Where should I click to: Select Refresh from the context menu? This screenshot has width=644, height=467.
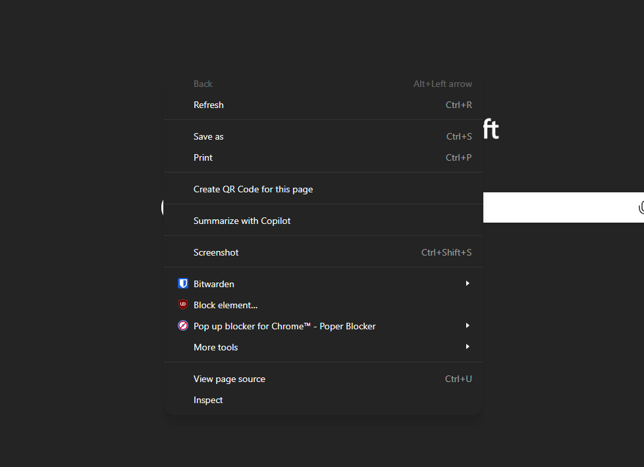pos(208,105)
